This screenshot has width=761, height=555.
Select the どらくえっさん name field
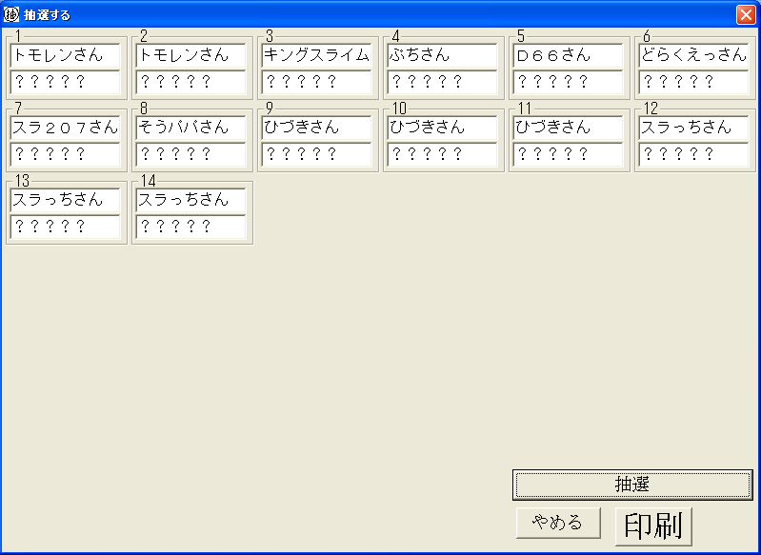point(693,55)
